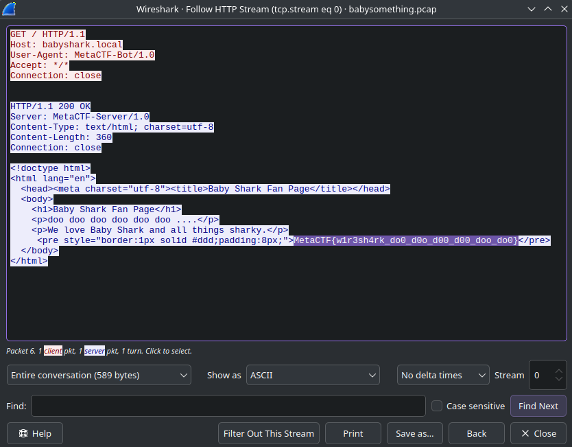Click the 'GET / HTTP/1.1' request line

pos(48,34)
